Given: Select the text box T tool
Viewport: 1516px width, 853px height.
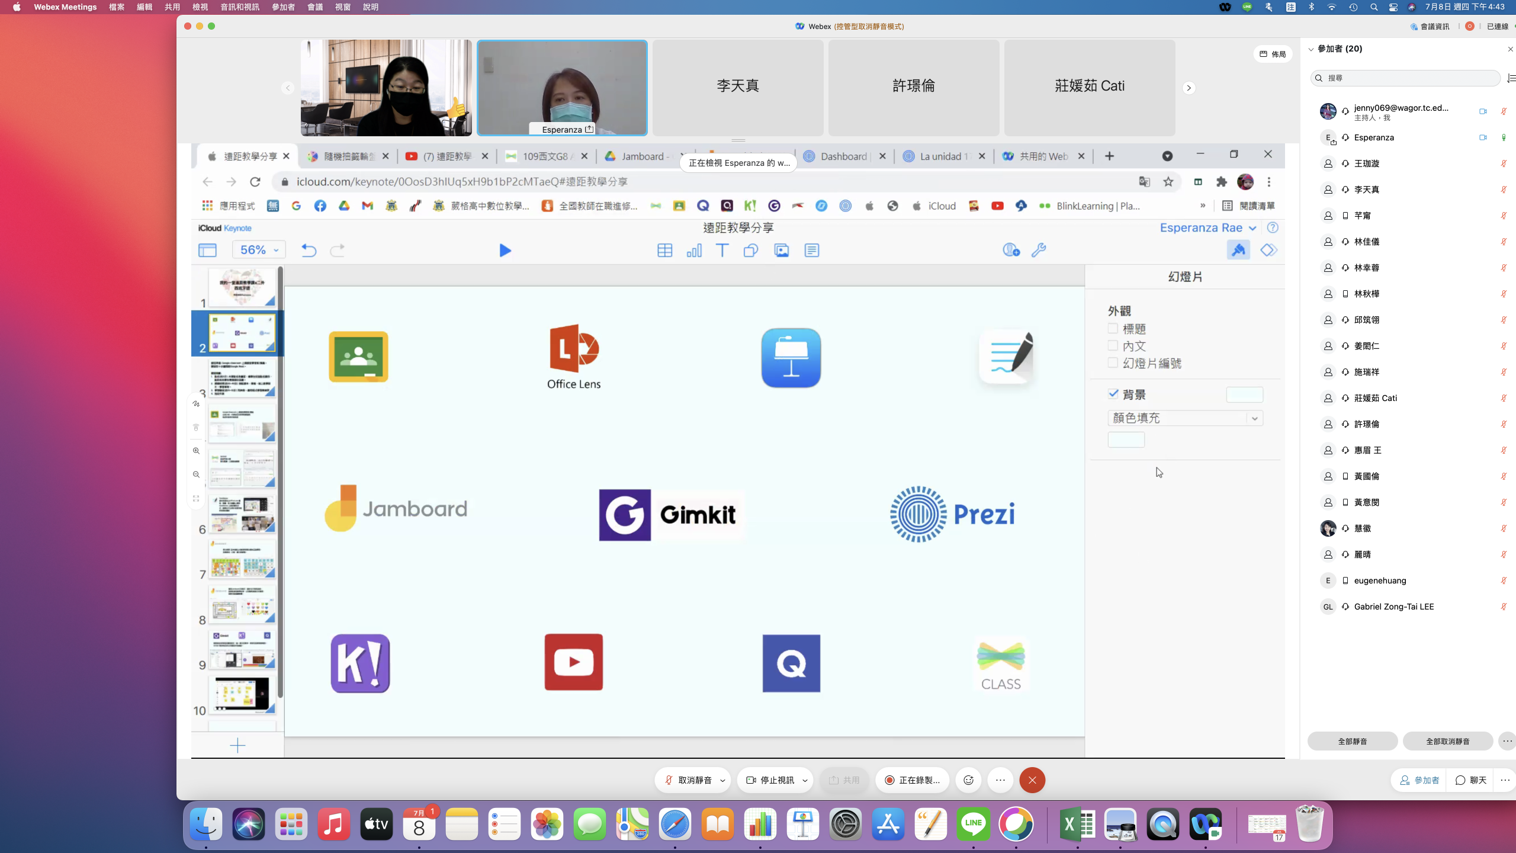Looking at the screenshot, I should (x=722, y=251).
